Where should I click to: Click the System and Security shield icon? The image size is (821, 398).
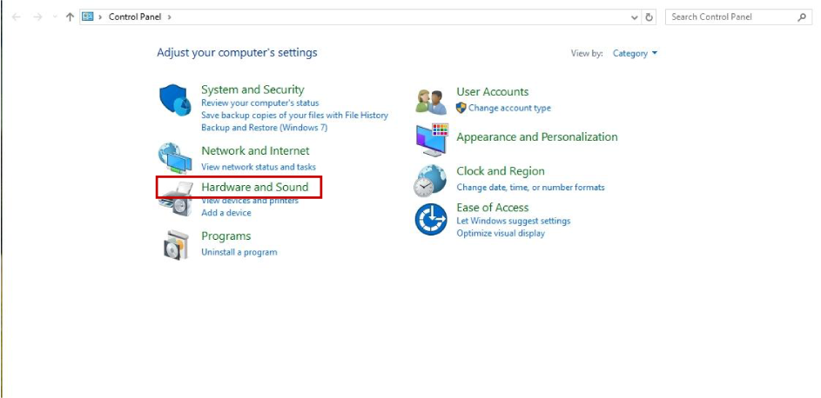point(175,100)
